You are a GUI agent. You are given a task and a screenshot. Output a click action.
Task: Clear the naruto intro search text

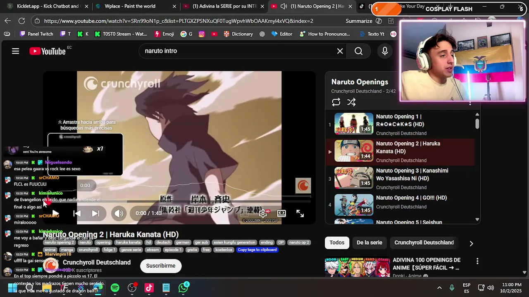(x=340, y=51)
